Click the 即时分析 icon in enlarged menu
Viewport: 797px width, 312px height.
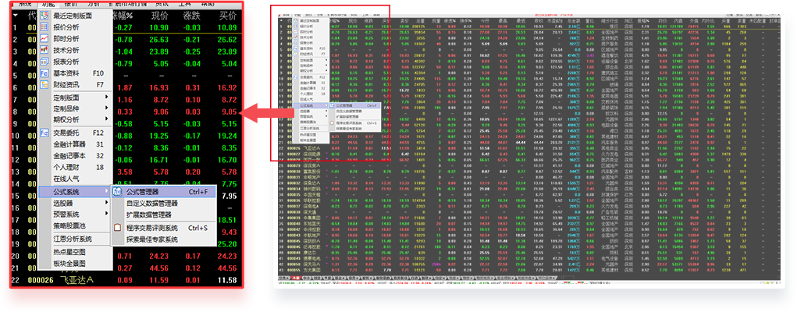coord(44,38)
